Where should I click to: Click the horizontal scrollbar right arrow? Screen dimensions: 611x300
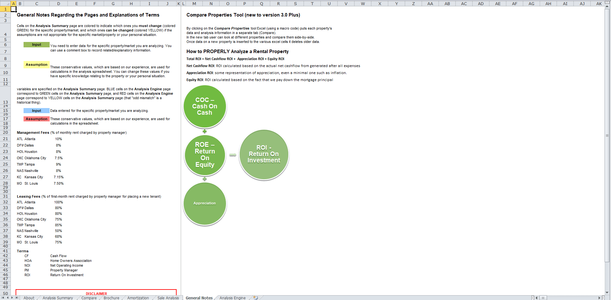click(x=599, y=298)
